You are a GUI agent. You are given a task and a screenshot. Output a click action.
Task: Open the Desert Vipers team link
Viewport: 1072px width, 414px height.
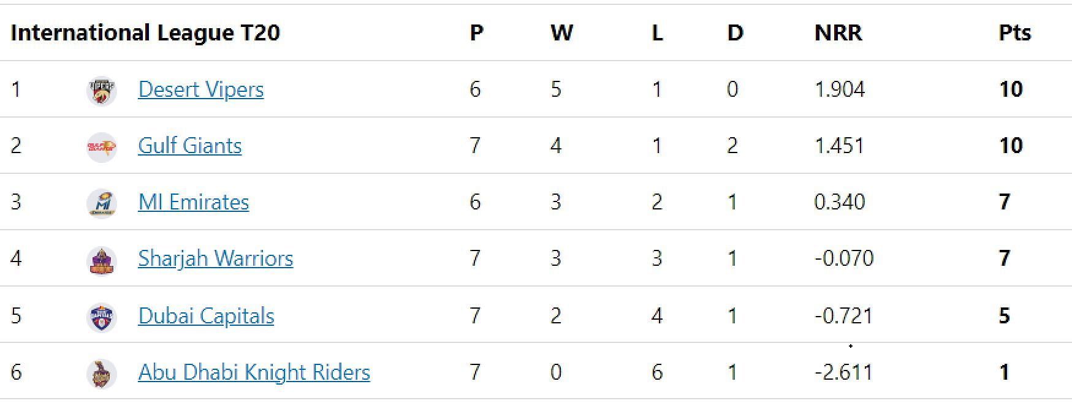click(x=201, y=89)
